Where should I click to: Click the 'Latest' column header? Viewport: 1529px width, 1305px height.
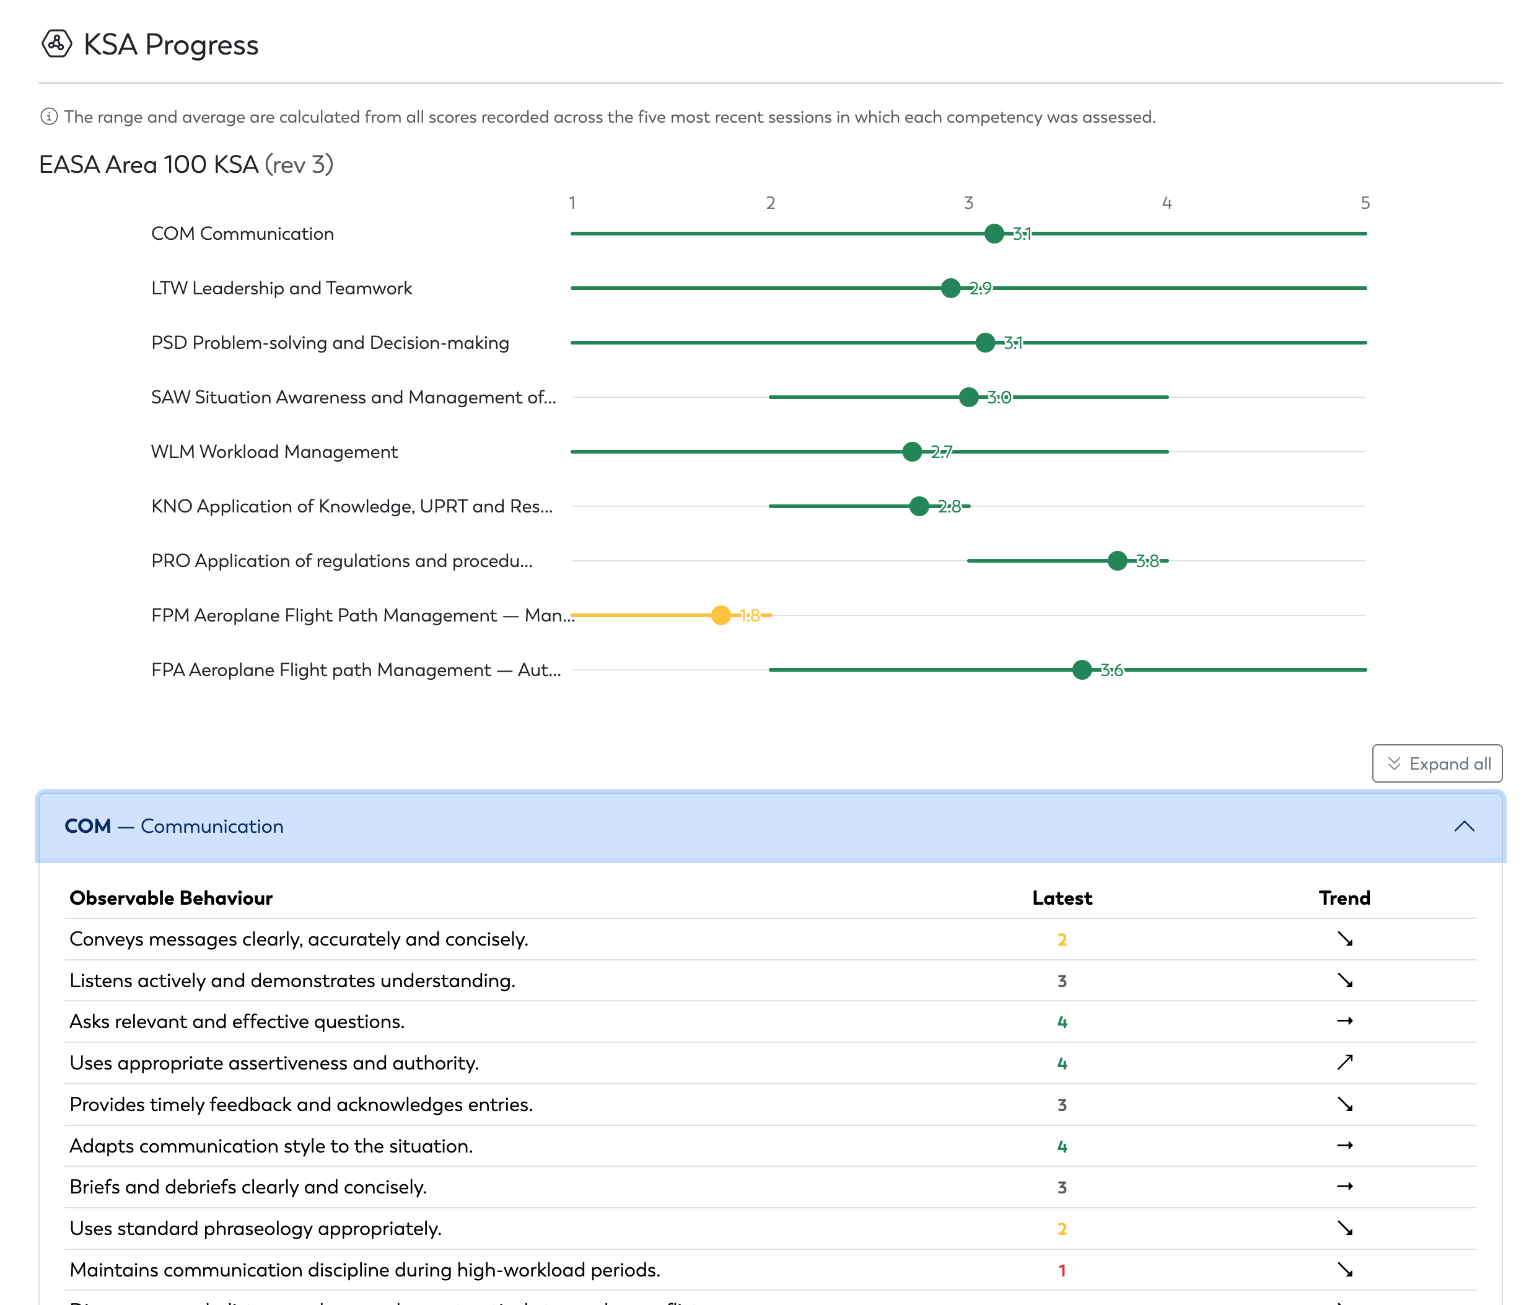[1062, 899]
